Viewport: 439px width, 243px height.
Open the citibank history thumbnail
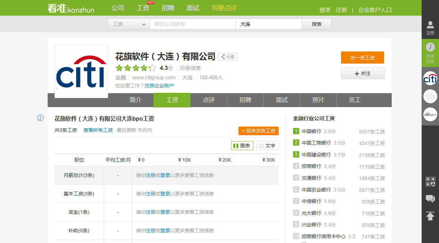click(430, 114)
